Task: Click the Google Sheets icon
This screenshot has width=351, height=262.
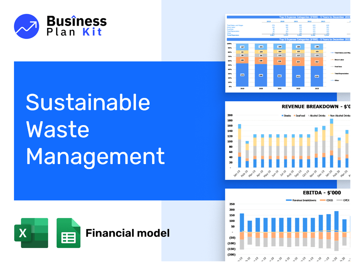Action: [x=68, y=233]
